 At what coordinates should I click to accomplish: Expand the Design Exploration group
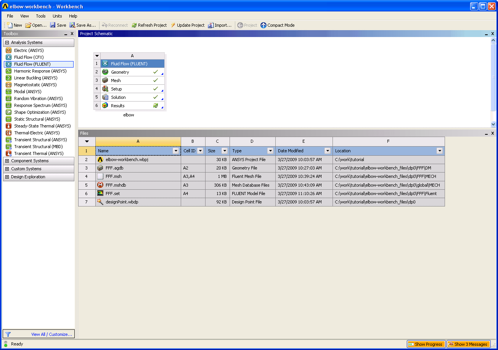[x=7, y=177]
